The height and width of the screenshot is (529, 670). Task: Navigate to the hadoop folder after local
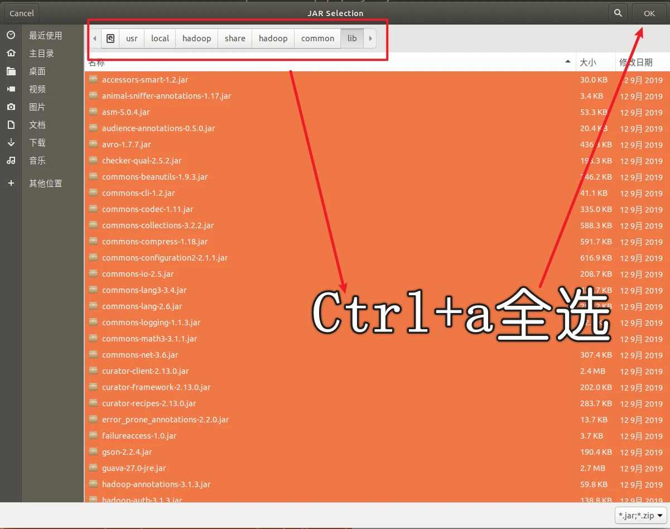click(x=196, y=39)
